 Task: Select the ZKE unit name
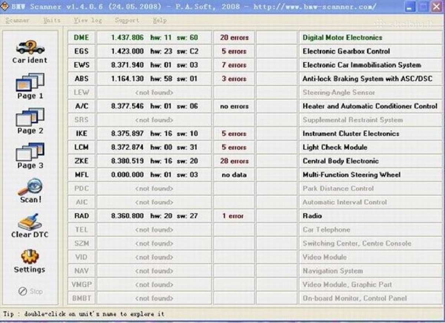point(82,161)
